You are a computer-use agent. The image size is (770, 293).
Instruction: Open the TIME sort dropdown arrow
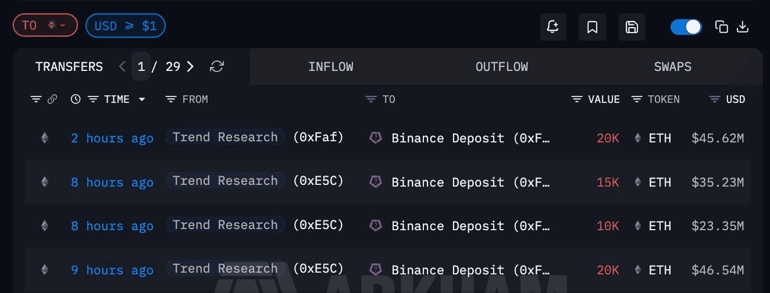[142, 99]
